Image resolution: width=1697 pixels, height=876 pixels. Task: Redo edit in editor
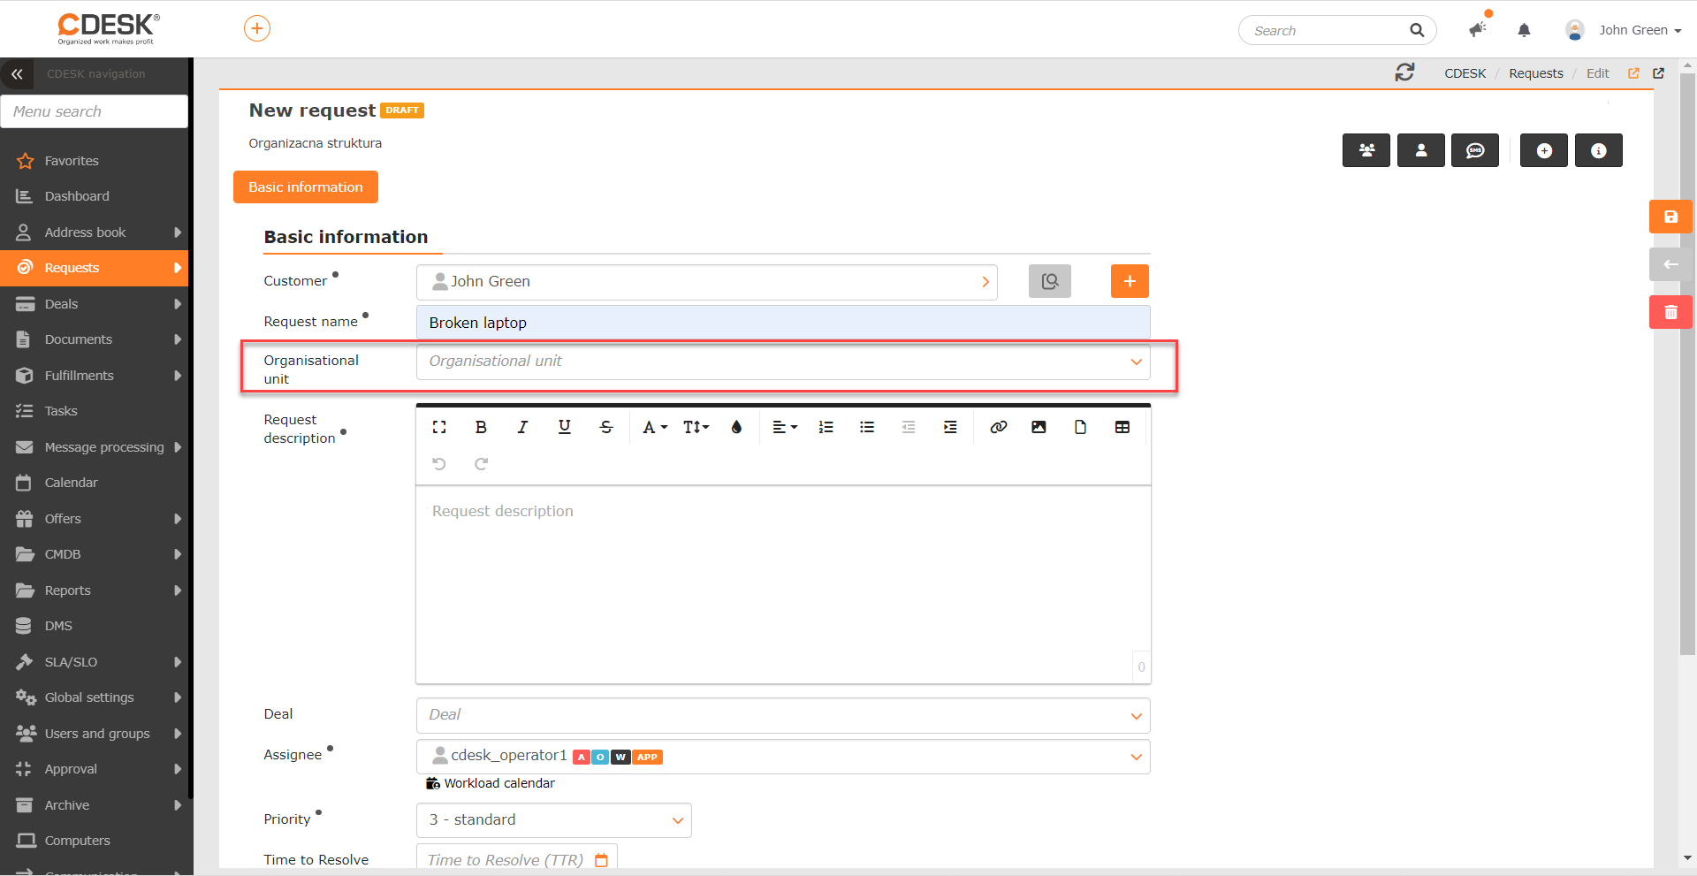[481, 463]
